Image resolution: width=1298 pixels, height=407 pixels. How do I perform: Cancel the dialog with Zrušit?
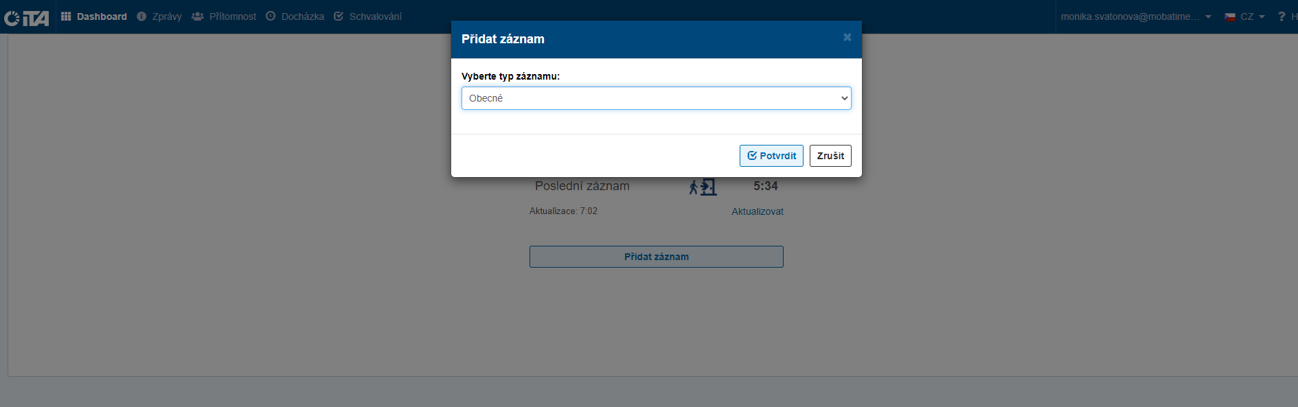click(830, 156)
